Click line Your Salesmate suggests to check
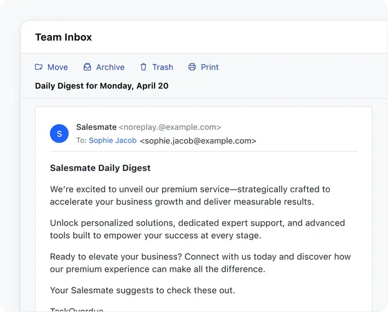This screenshot has width=388, height=312. 143,290
